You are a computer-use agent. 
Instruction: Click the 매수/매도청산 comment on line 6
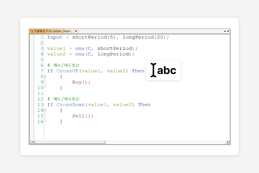coord(66,65)
